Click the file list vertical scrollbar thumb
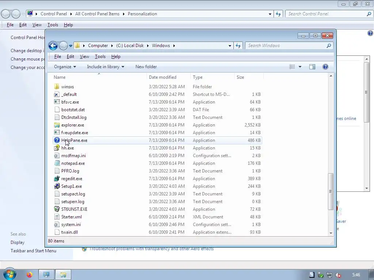The height and width of the screenshot is (280, 374). click(331, 192)
